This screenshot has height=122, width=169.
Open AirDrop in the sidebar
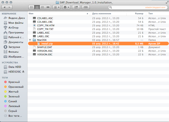(x=11, y=28)
